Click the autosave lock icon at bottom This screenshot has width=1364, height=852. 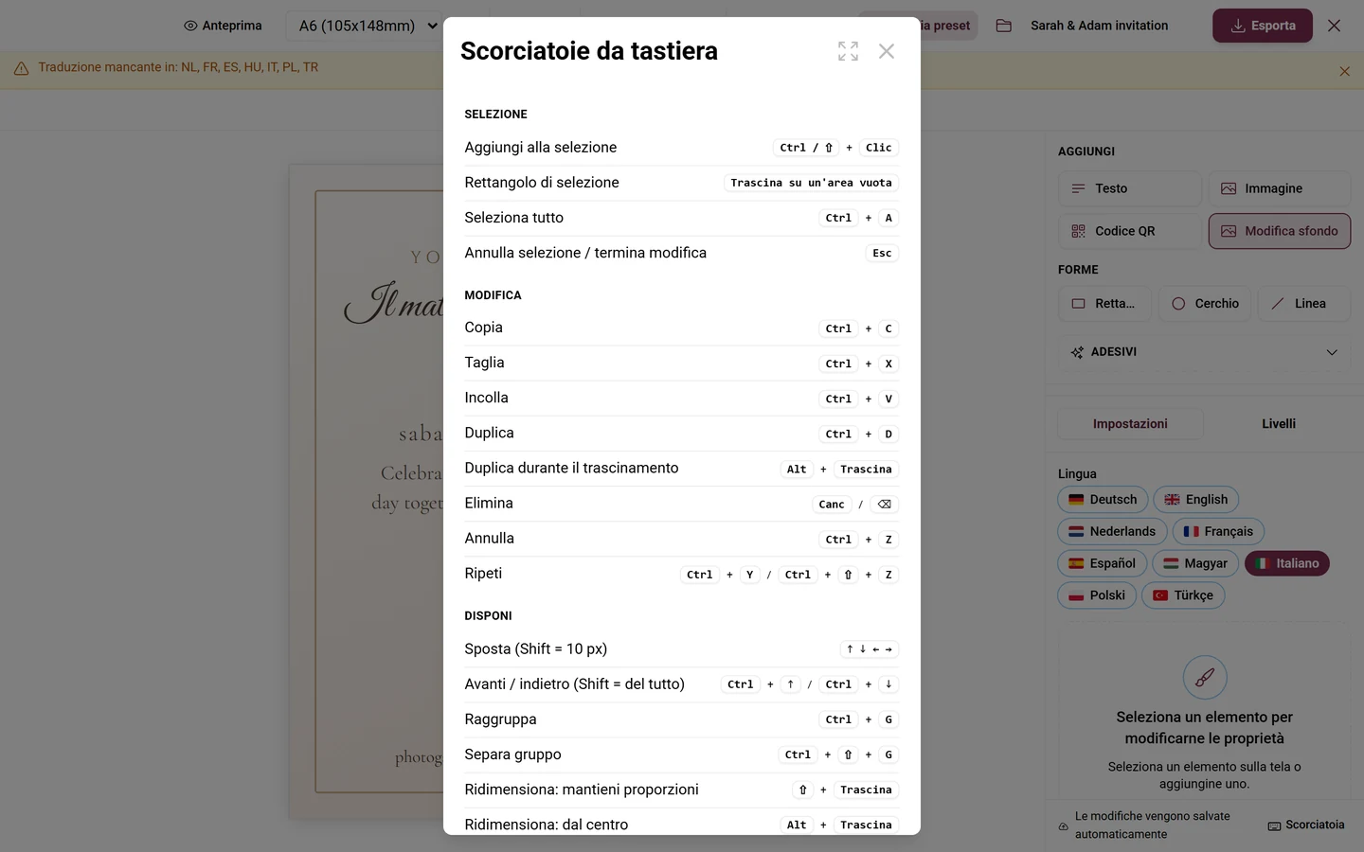point(1064,826)
